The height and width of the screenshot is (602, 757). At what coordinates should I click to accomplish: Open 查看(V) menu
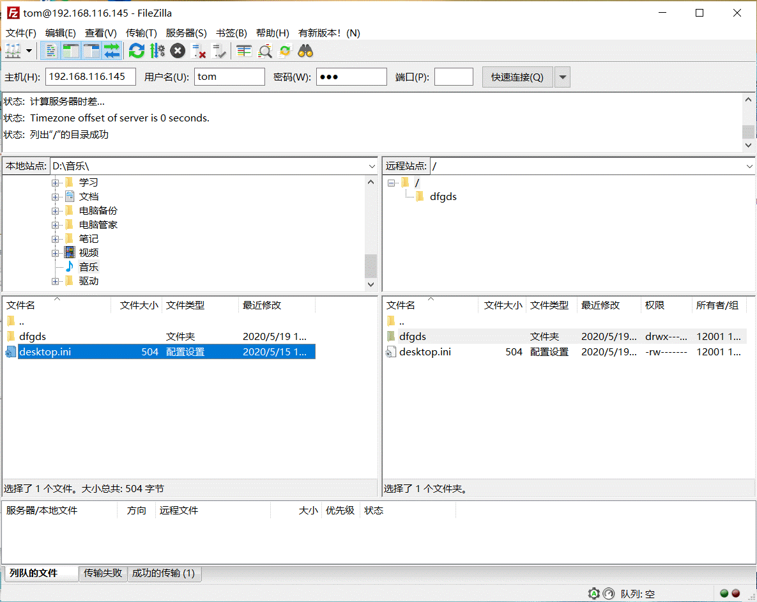click(x=101, y=33)
